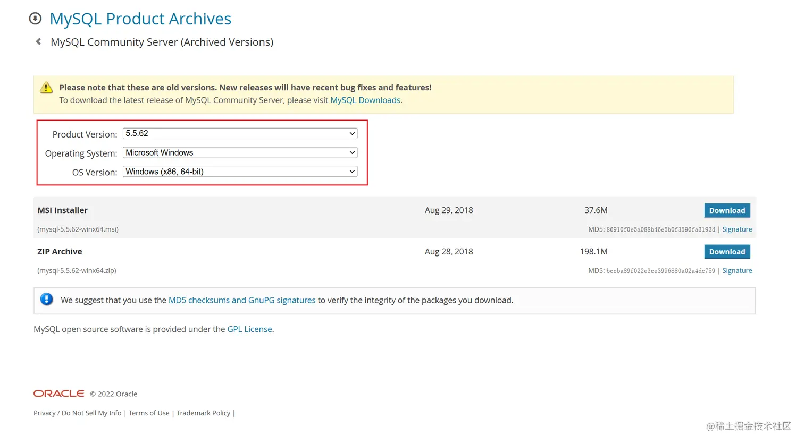Open the Operating System dropdown
This screenshot has width=804, height=444.
[240, 152]
